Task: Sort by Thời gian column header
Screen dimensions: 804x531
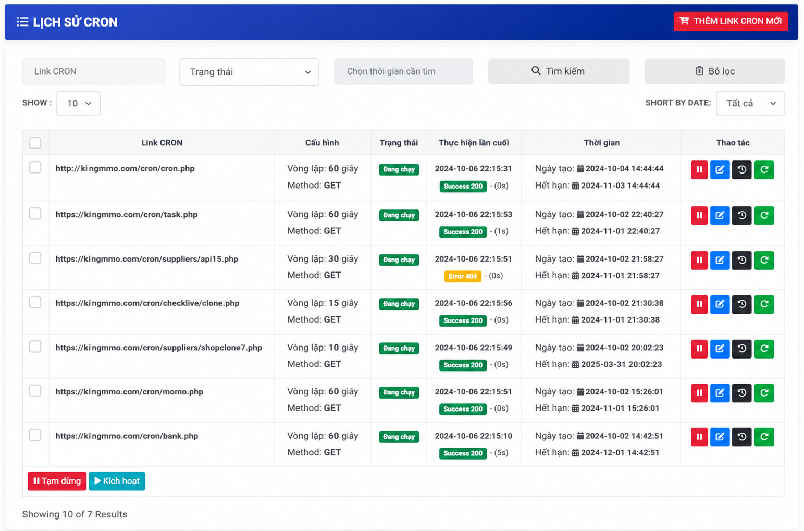Action: [601, 143]
